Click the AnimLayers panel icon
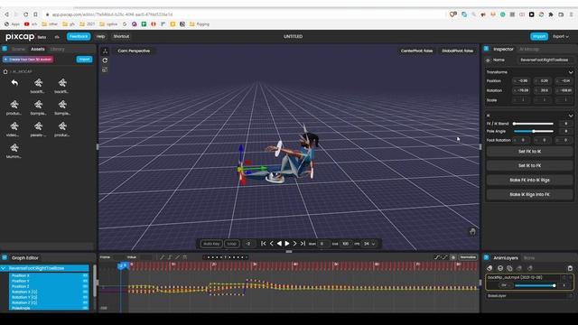Image resolution: width=578 pixels, height=325 pixels. 486,257
